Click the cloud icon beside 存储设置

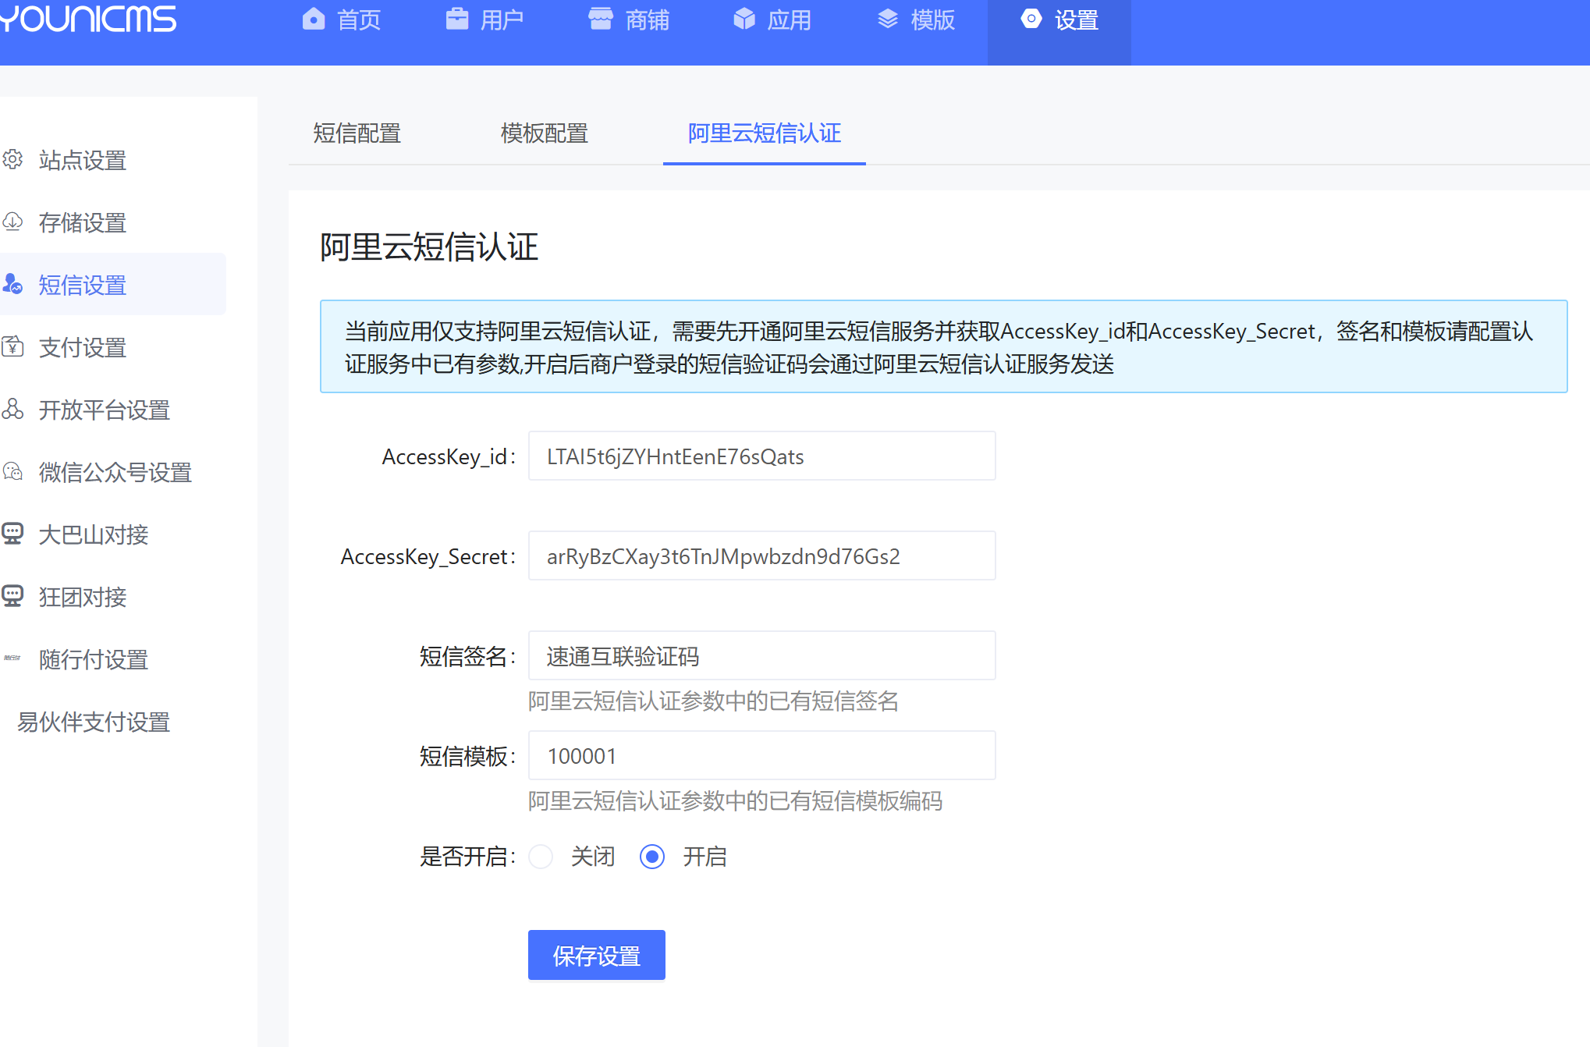12,222
